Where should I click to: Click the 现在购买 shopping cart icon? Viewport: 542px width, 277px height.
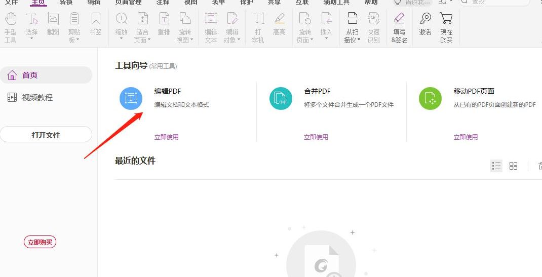pyautogui.click(x=446, y=20)
